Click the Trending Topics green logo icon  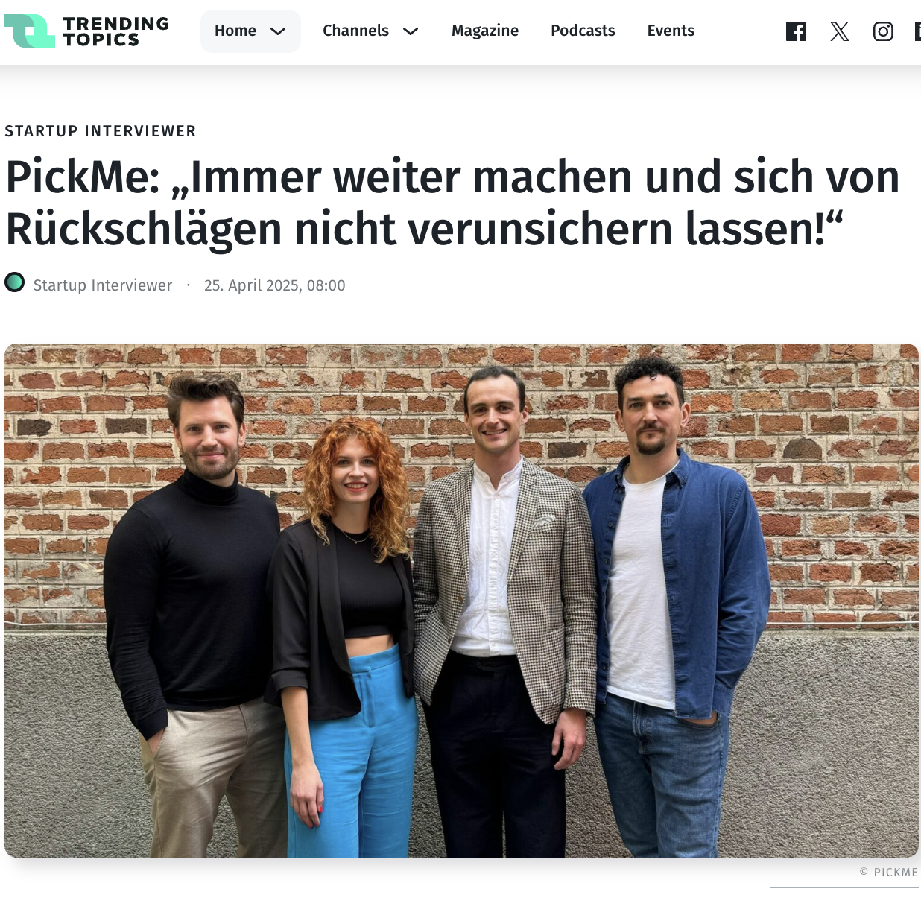pyautogui.click(x=30, y=31)
